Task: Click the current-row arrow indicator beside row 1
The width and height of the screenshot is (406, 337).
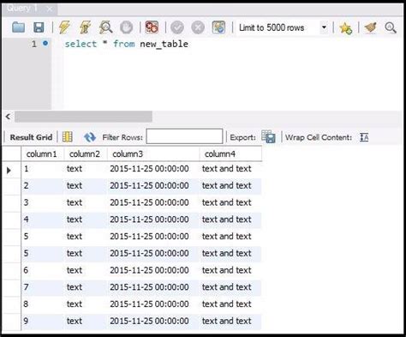Action: pos(9,171)
